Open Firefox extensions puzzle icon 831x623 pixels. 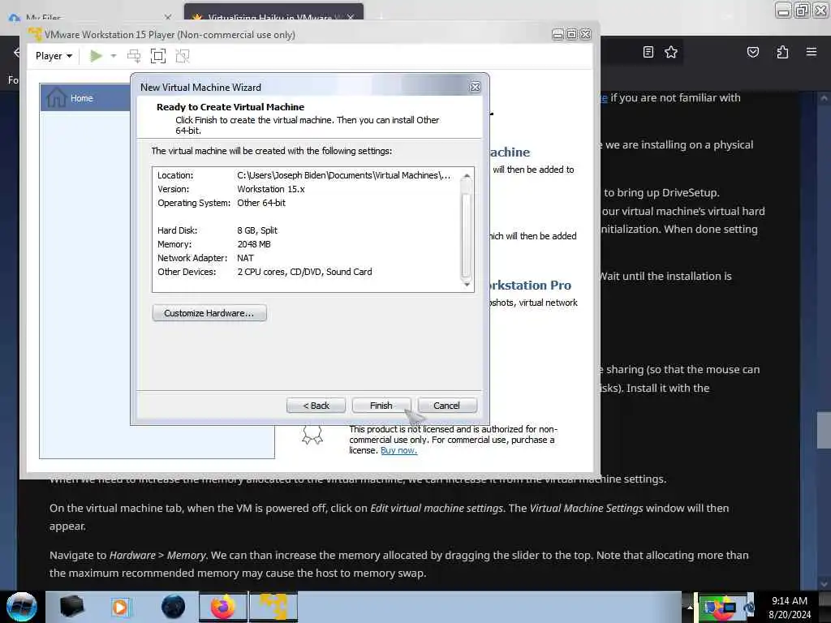(782, 52)
